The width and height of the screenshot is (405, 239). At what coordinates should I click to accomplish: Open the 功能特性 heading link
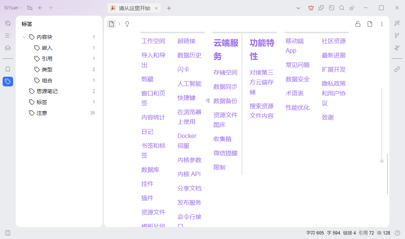pyautogui.click(x=262, y=49)
